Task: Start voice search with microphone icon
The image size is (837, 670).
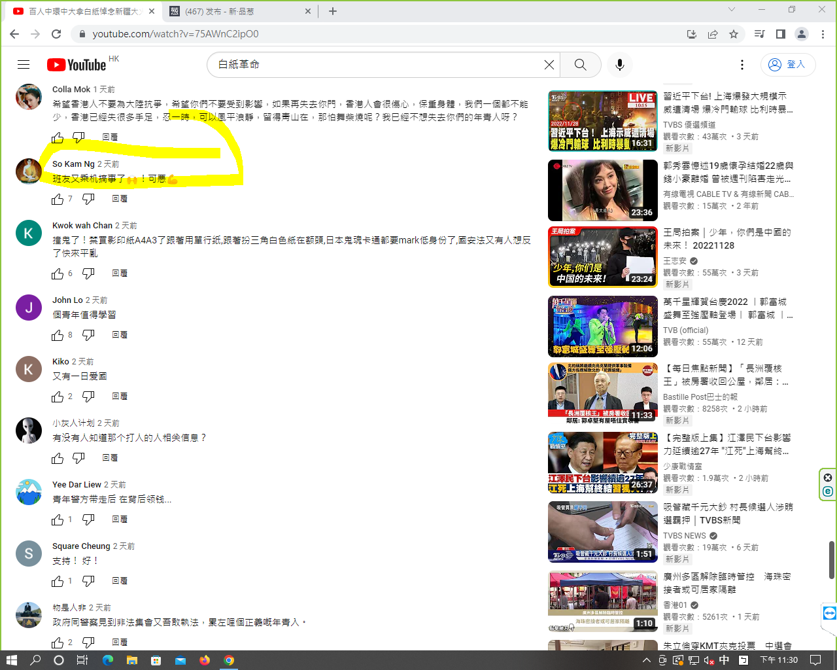Action: [620, 65]
